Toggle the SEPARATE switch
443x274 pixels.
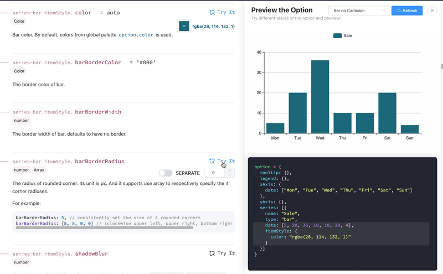click(165, 173)
